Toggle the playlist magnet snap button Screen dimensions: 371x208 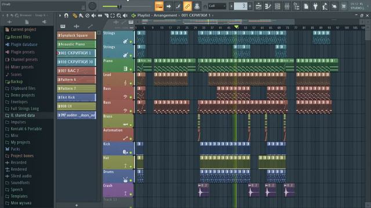66,16
